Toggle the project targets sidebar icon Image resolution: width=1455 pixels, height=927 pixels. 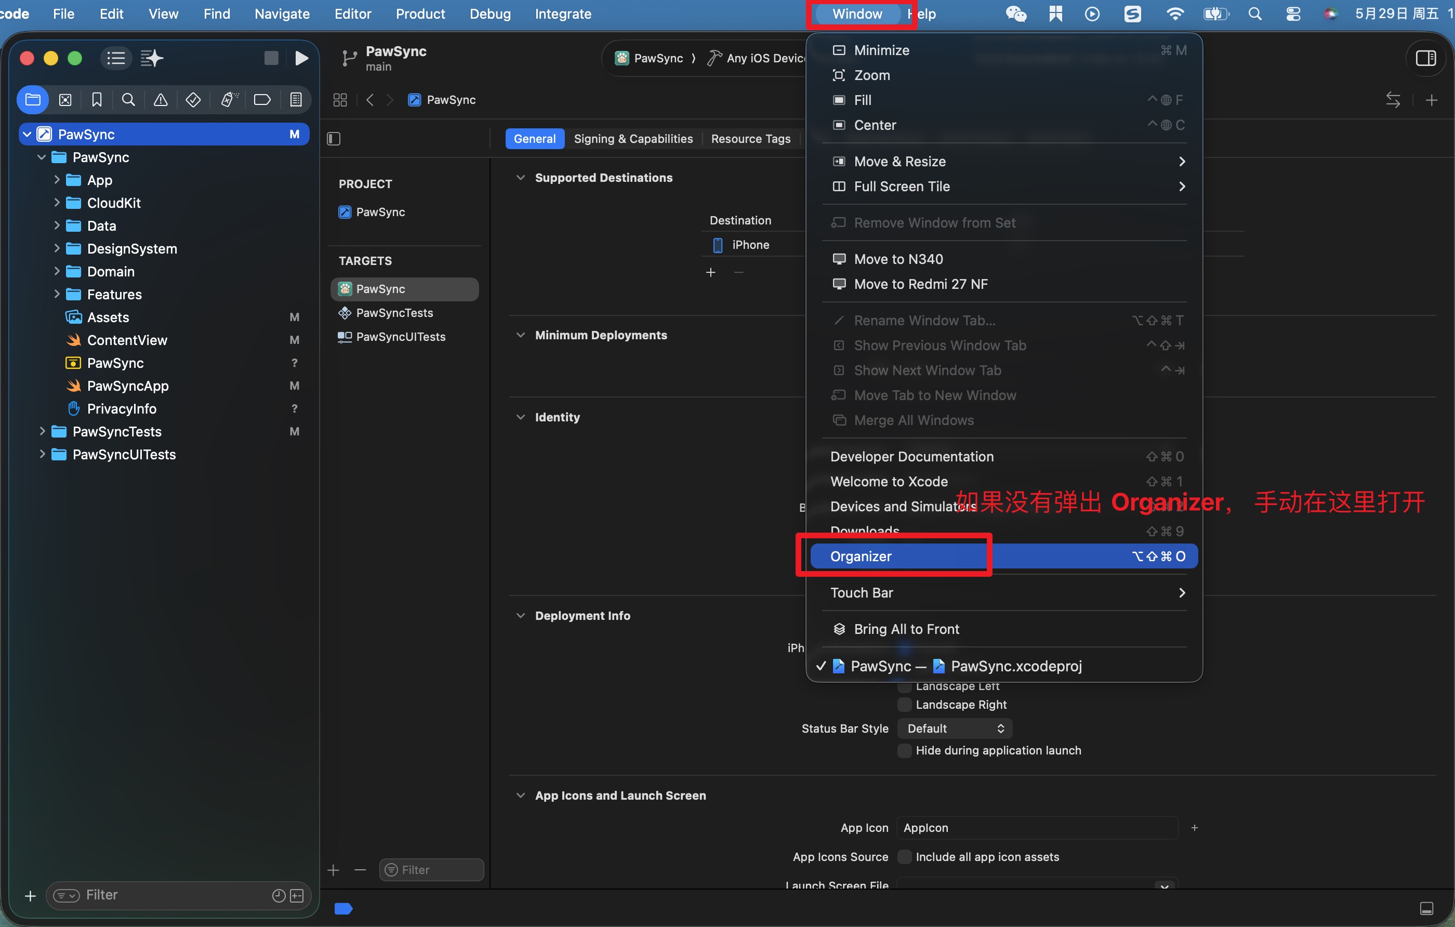coord(334,139)
